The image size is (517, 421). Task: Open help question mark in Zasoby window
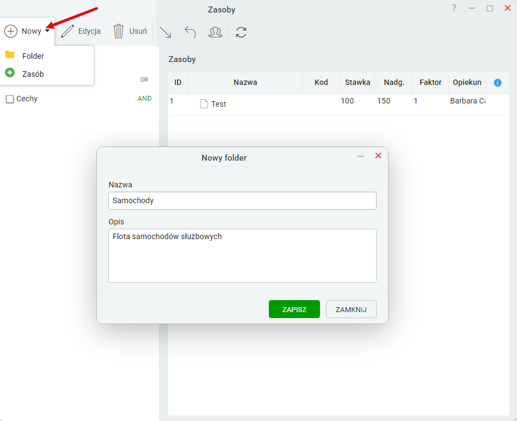(454, 8)
